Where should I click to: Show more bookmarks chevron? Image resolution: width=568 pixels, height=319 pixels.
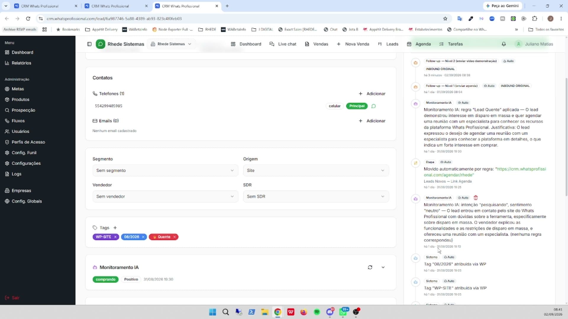coord(516,30)
